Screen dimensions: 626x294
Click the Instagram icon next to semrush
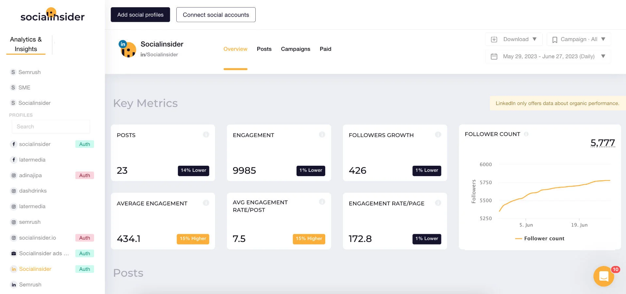click(14, 222)
